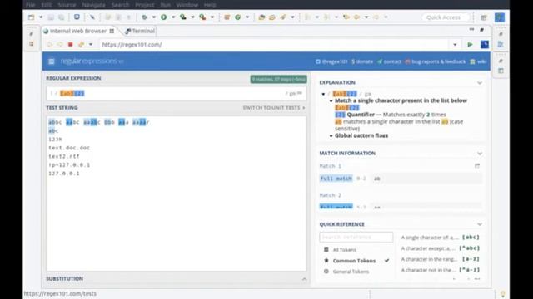Click the green New Class icon
Image resolution: width=533 pixels, height=299 pixels.
point(237,17)
